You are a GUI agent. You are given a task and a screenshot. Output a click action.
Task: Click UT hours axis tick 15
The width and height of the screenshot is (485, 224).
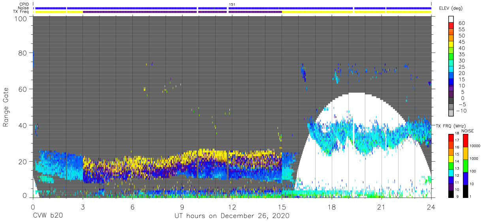[282, 207]
